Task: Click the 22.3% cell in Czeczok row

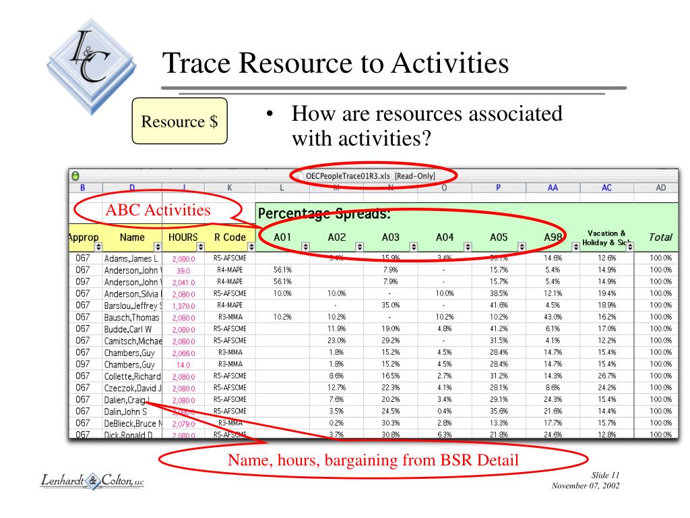Action: point(390,388)
